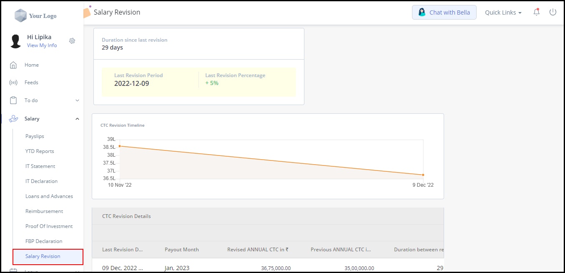The image size is (565, 273).
Task: Open Payslips in the Salary menu
Action: pos(35,136)
